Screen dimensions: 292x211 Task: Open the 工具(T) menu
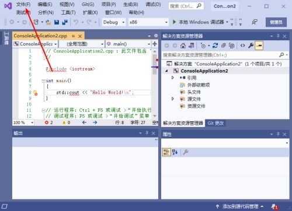pyautogui.click(x=68, y=13)
